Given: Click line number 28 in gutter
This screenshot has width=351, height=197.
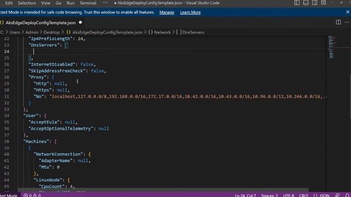Looking at the screenshot, I should [7, 77].
